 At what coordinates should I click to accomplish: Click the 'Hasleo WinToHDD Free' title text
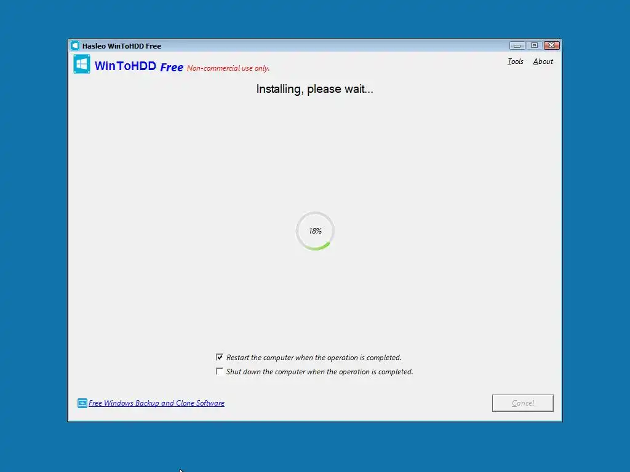(122, 46)
